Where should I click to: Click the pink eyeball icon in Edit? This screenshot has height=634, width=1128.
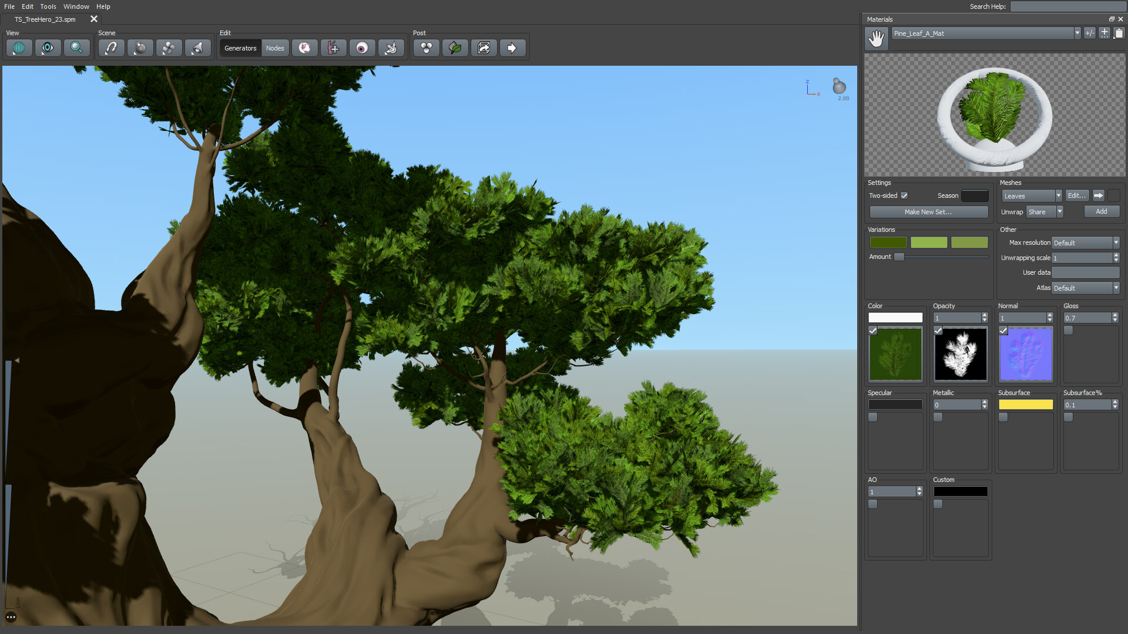tap(362, 48)
